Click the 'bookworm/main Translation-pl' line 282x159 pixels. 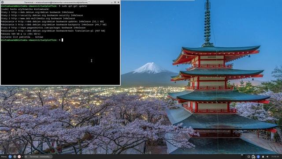tap(53, 31)
